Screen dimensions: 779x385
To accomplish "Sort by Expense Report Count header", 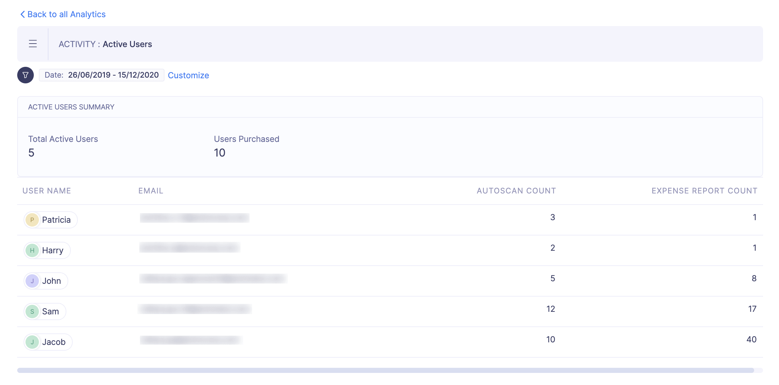I will pyautogui.click(x=704, y=191).
